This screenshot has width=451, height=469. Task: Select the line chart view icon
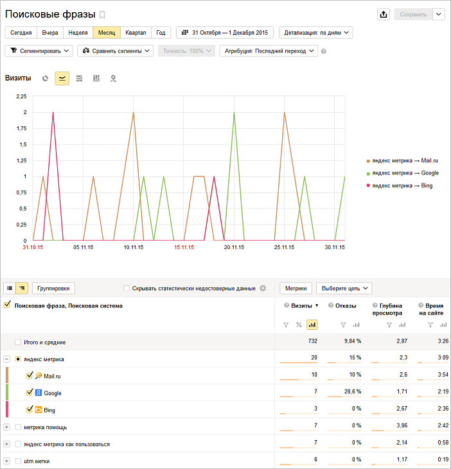point(62,78)
